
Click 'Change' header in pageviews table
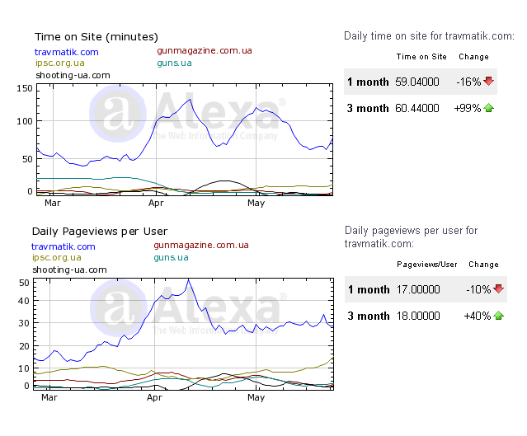(483, 265)
